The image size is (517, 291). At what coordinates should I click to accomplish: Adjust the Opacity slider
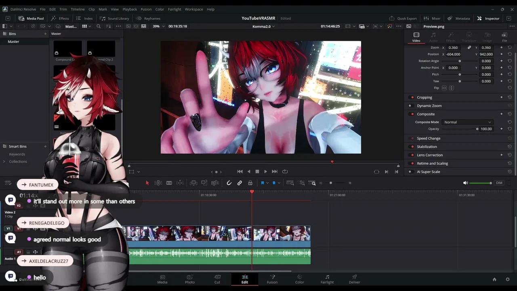coord(477,129)
